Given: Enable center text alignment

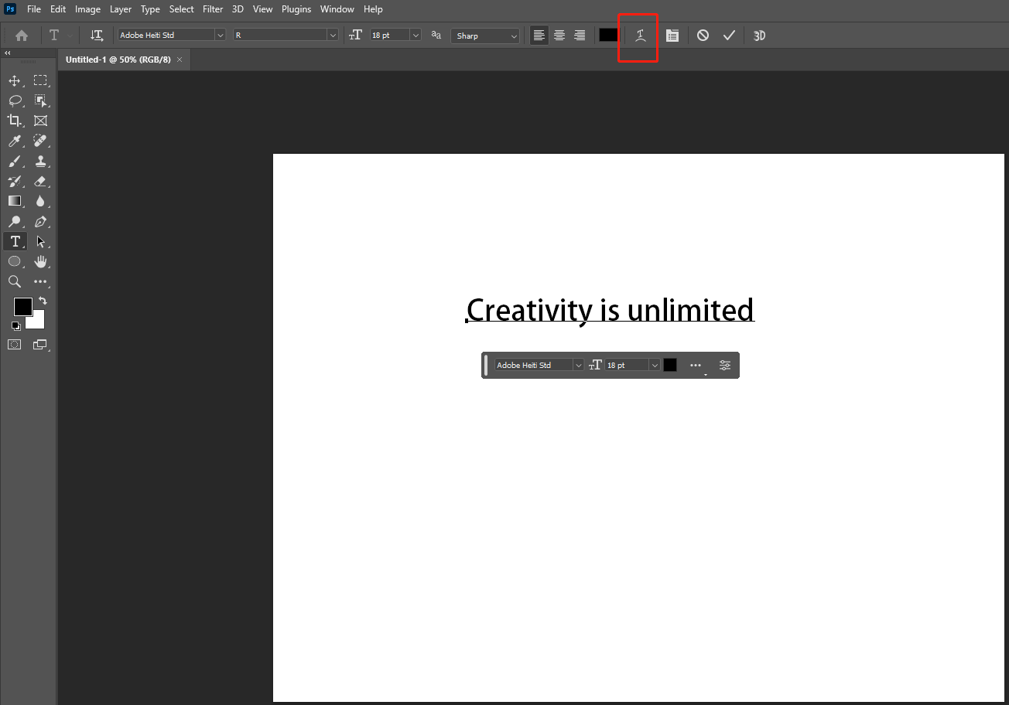Looking at the screenshot, I should (x=559, y=36).
